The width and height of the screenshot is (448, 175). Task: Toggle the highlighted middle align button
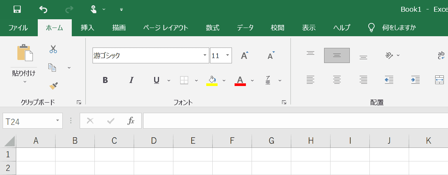[337, 55]
